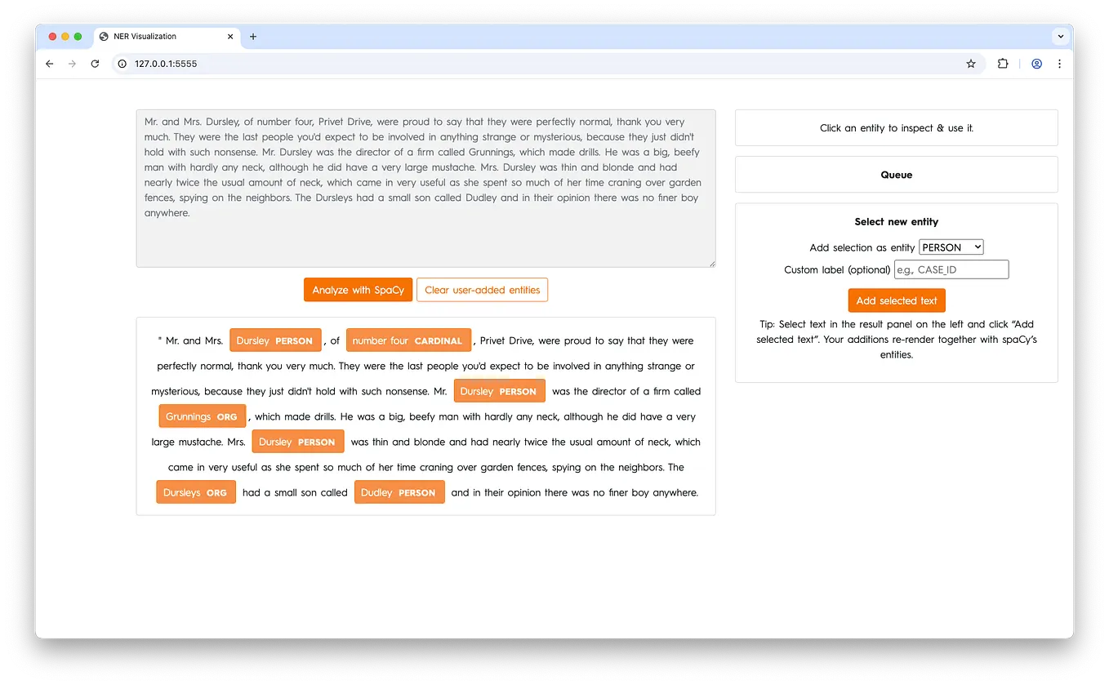Click the back navigation arrow
This screenshot has height=685, width=1109.
point(49,63)
